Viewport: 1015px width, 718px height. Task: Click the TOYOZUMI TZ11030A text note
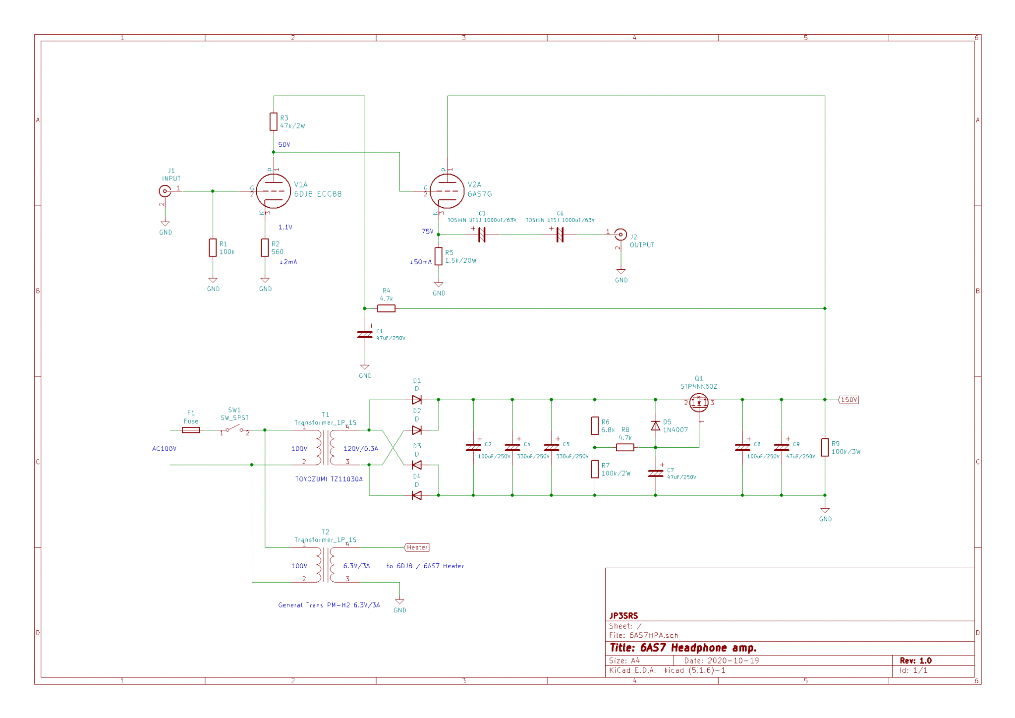[329, 479]
